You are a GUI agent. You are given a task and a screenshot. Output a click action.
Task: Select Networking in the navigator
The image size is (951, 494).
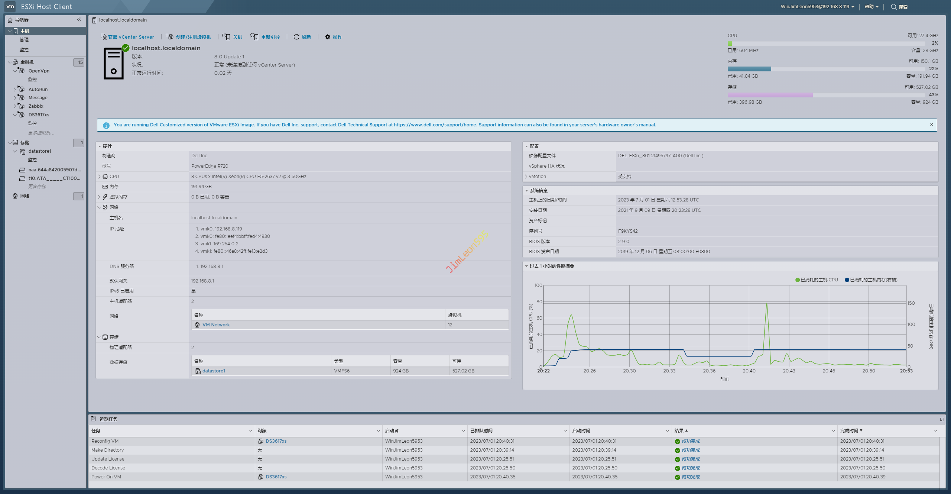pos(25,196)
